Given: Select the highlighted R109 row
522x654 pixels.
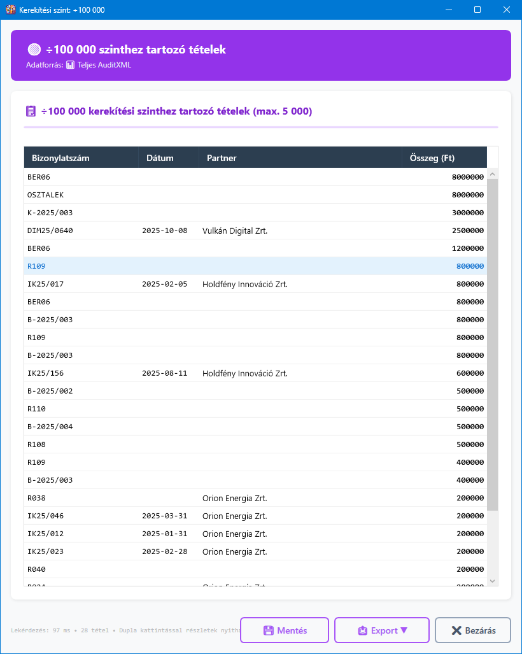Looking at the screenshot, I should pos(255,266).
